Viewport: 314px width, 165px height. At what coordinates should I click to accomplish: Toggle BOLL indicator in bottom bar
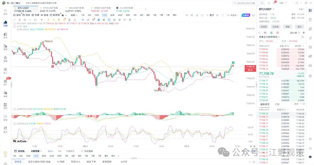pos(51,151)
